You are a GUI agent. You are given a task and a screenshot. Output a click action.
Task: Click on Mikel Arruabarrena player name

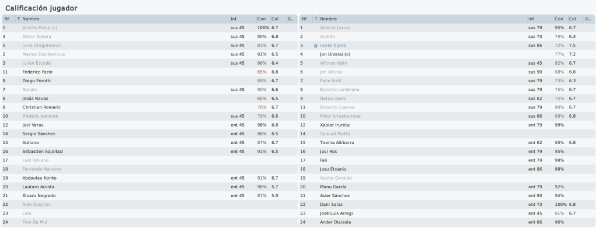coord(340,116)
